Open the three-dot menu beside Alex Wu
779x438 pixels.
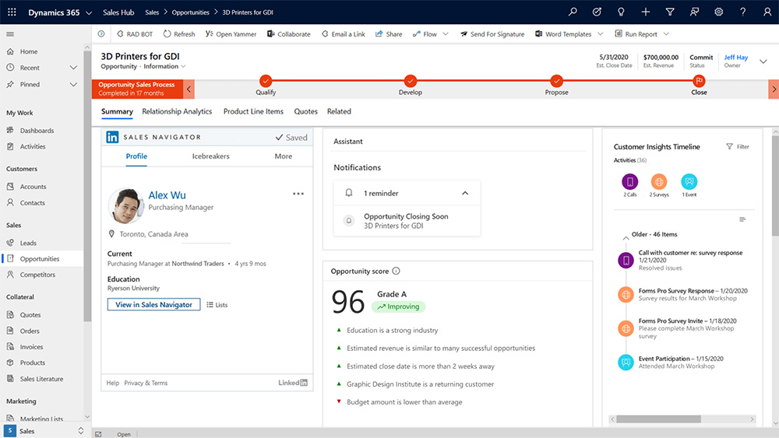298,194
